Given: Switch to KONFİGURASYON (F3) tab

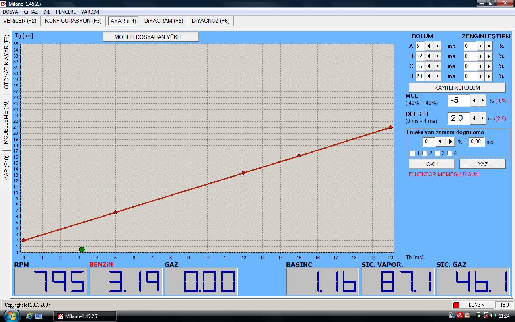Looking at the screenshot, I should coord(73,21).
